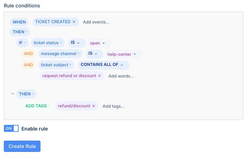Open the ticket subject field dropdown
The width and height of the screenshot is (248, 161).
pos(56,65)
